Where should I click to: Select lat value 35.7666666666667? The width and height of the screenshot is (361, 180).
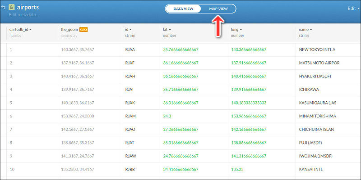coord(181,49)
